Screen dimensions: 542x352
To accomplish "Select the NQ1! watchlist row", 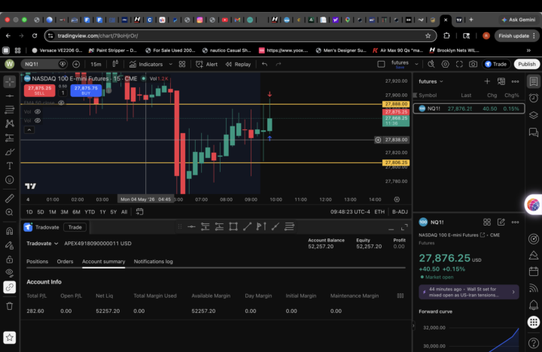I will tap(469, 108).
